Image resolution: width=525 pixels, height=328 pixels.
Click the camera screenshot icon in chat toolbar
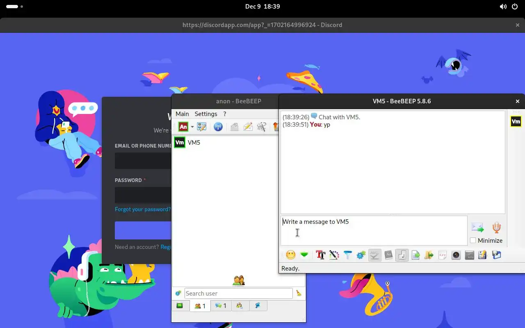coord(456,255)
